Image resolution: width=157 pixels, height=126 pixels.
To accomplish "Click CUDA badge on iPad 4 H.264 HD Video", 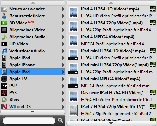I will 153,9.
